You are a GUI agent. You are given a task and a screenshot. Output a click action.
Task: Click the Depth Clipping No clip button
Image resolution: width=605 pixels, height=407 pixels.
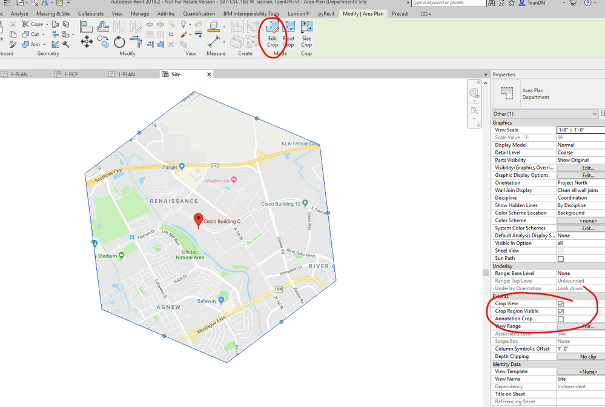581,357
